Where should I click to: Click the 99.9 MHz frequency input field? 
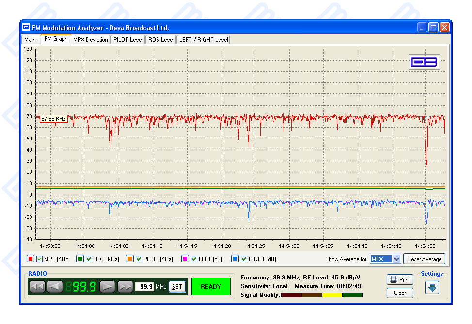[x=144, y=287]
